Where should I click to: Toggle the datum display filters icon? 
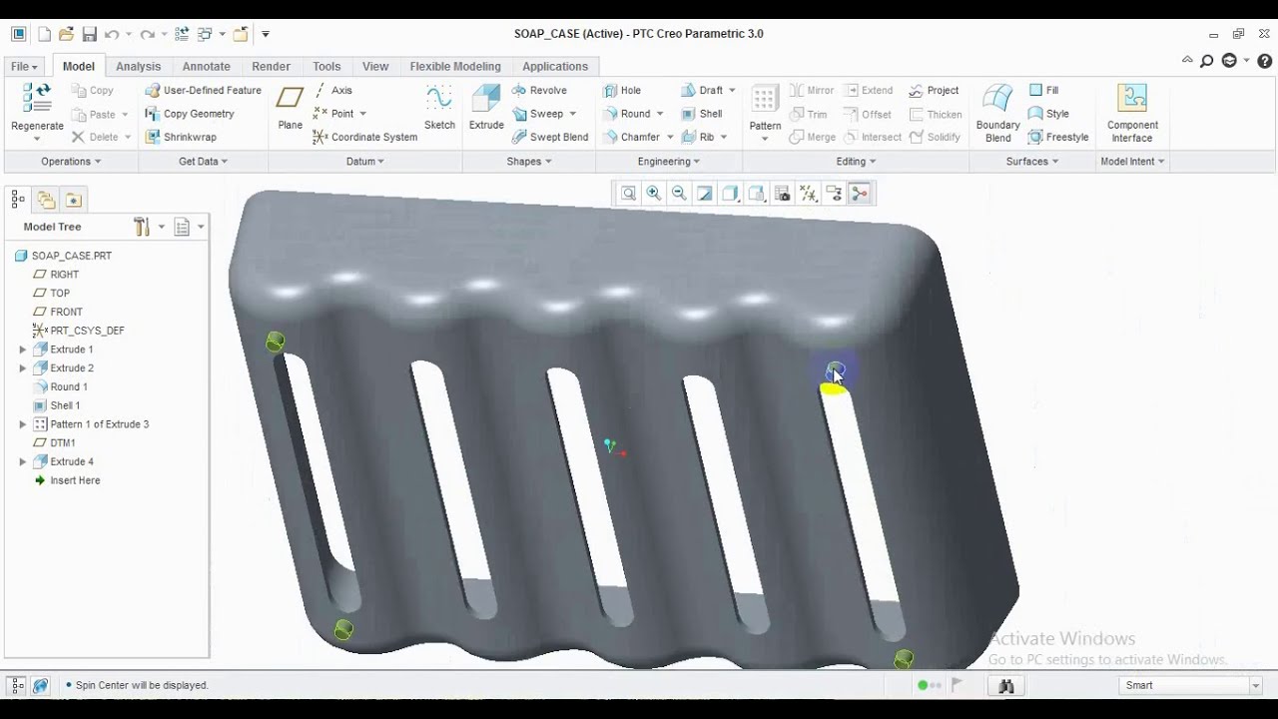click(809, 194)
